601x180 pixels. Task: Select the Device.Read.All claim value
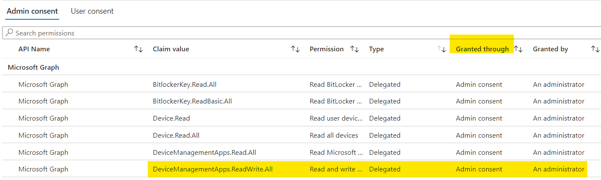click(x=176, y=136)
